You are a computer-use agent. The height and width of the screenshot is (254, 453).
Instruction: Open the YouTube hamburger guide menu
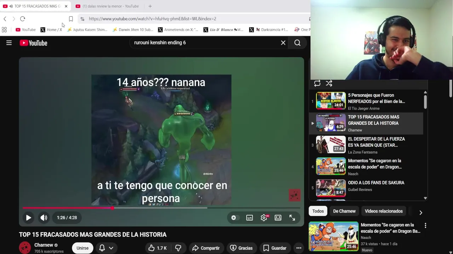click(x=9, y=43)
